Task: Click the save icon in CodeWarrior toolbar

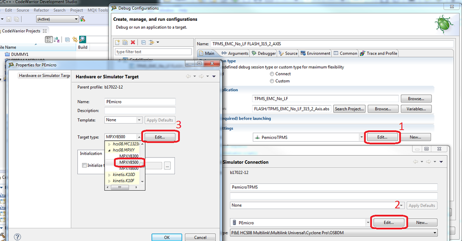Action: 9,19
